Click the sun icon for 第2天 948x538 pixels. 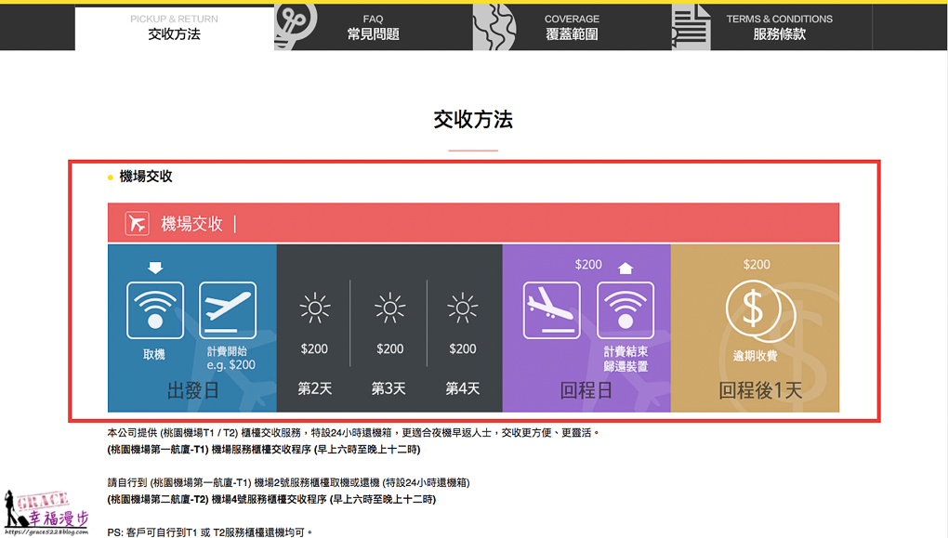(314, 308)
